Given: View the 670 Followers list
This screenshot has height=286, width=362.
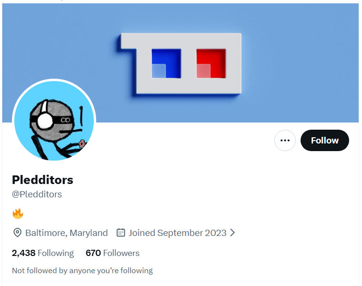Looking at the screenshot, I should 112,253.
